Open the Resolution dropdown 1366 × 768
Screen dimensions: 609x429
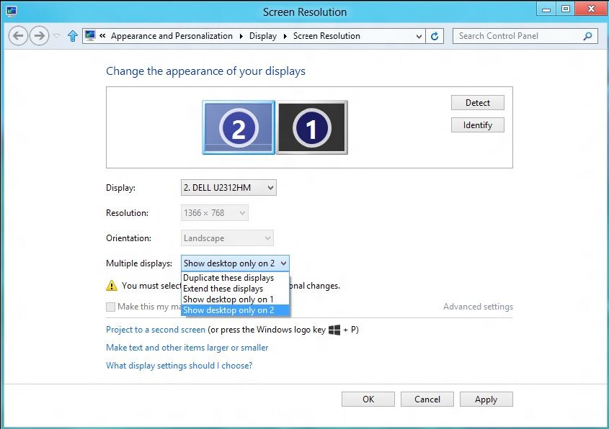215,213
